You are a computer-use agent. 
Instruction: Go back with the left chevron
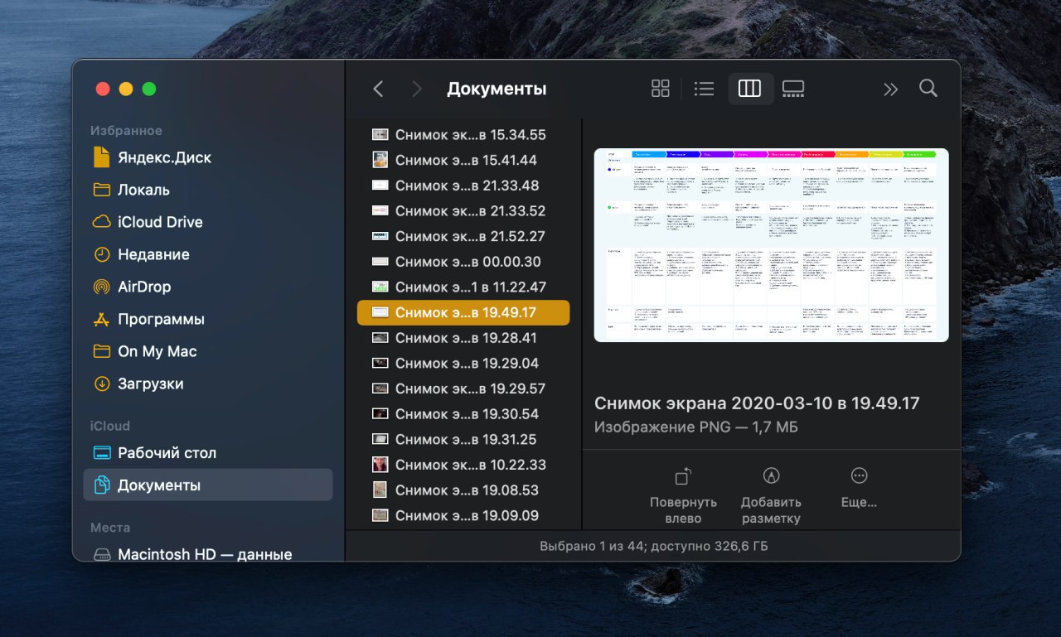coord(378,89)
